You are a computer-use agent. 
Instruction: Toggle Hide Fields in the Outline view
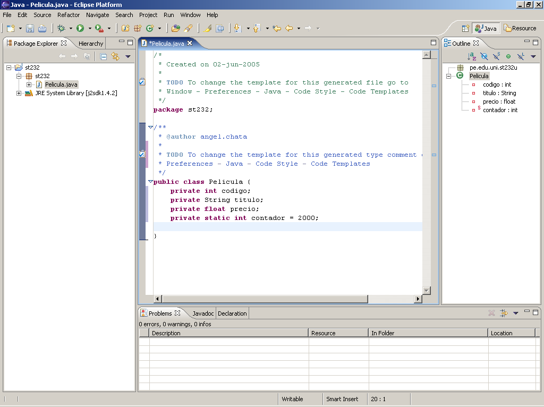[484, 56]
